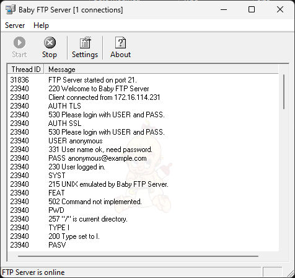The height and width of the screenshot is (278, 295).
Task: Select the '230 User logged in.' row
Action: tap(143, 167)
